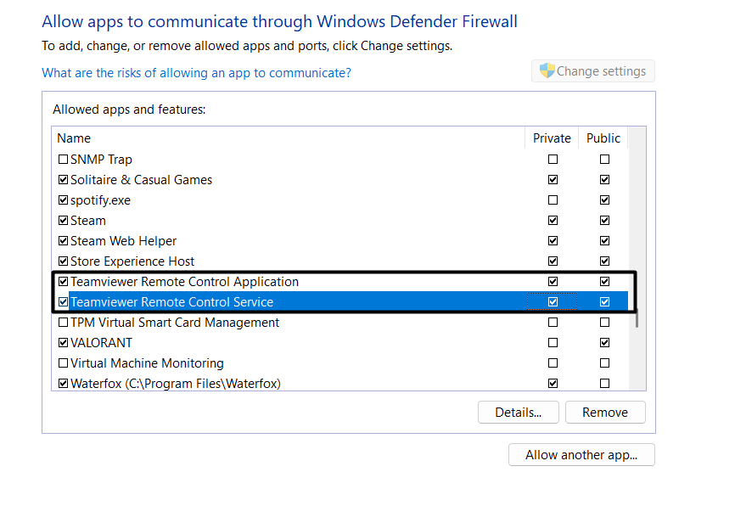Image resolution: width=735 pixels, height=517 pixels.
Task: Enable TPM Virtual Smart Card Management
Action: click(63, 323)
